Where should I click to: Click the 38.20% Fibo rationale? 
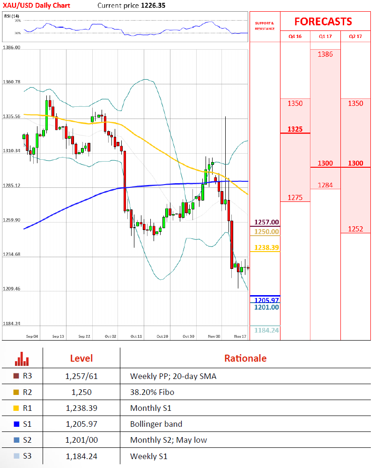point(152,392)
